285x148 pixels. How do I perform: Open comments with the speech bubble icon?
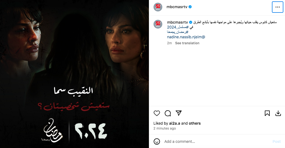167,113
